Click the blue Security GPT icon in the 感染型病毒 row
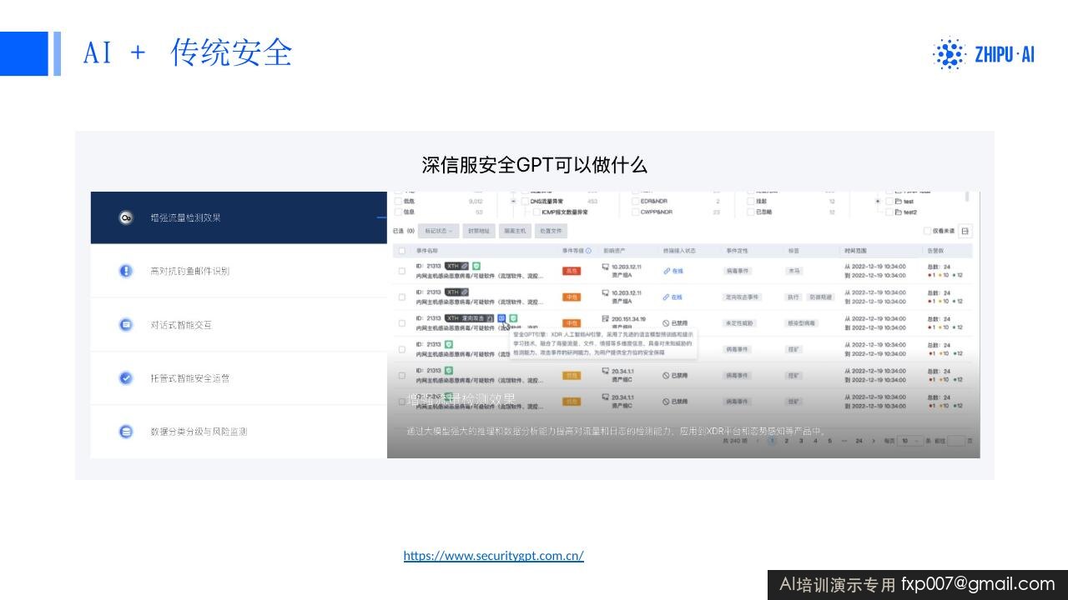 (502, 318)
